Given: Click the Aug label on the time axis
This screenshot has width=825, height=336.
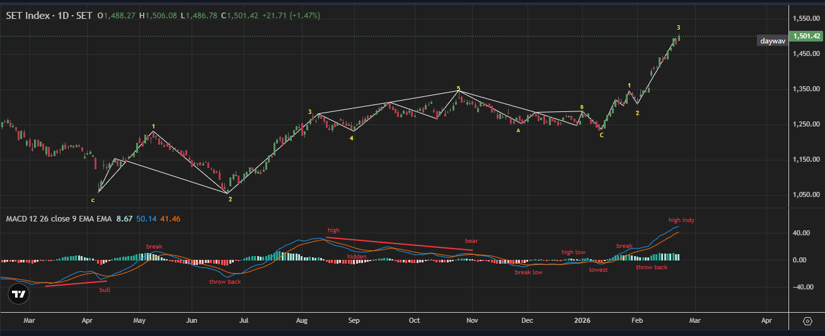Looking at the screenshot, I should tap(302, 320).
